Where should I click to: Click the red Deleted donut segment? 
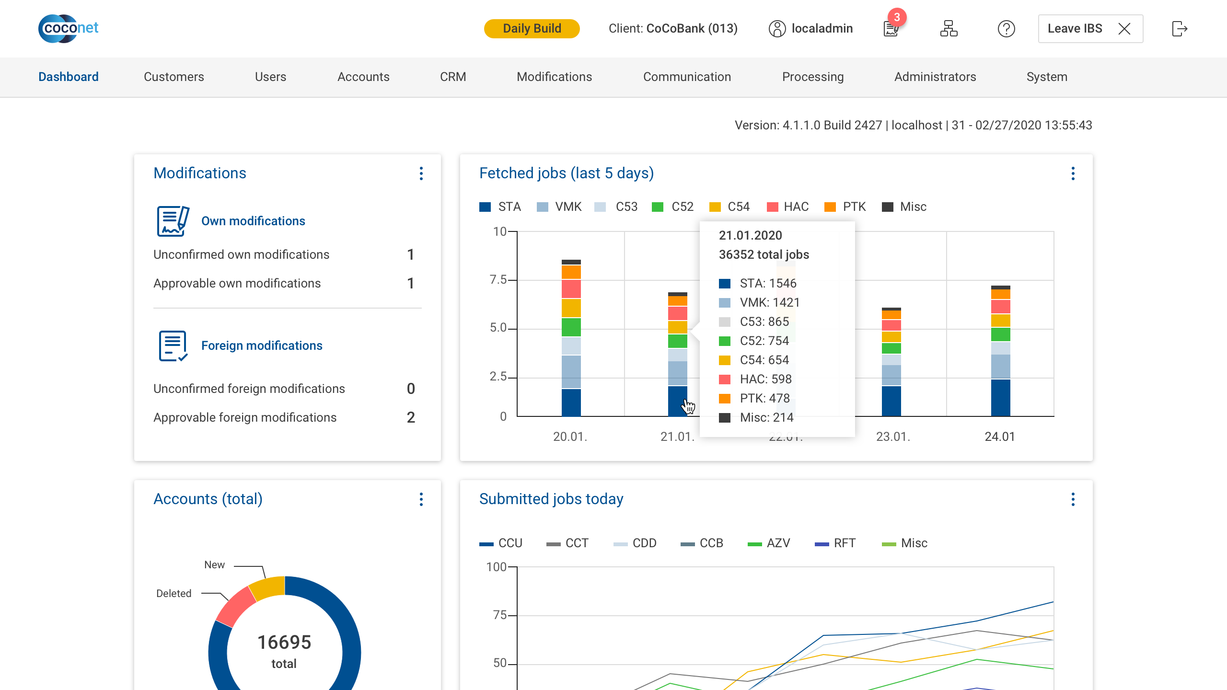tap(236, 607)
